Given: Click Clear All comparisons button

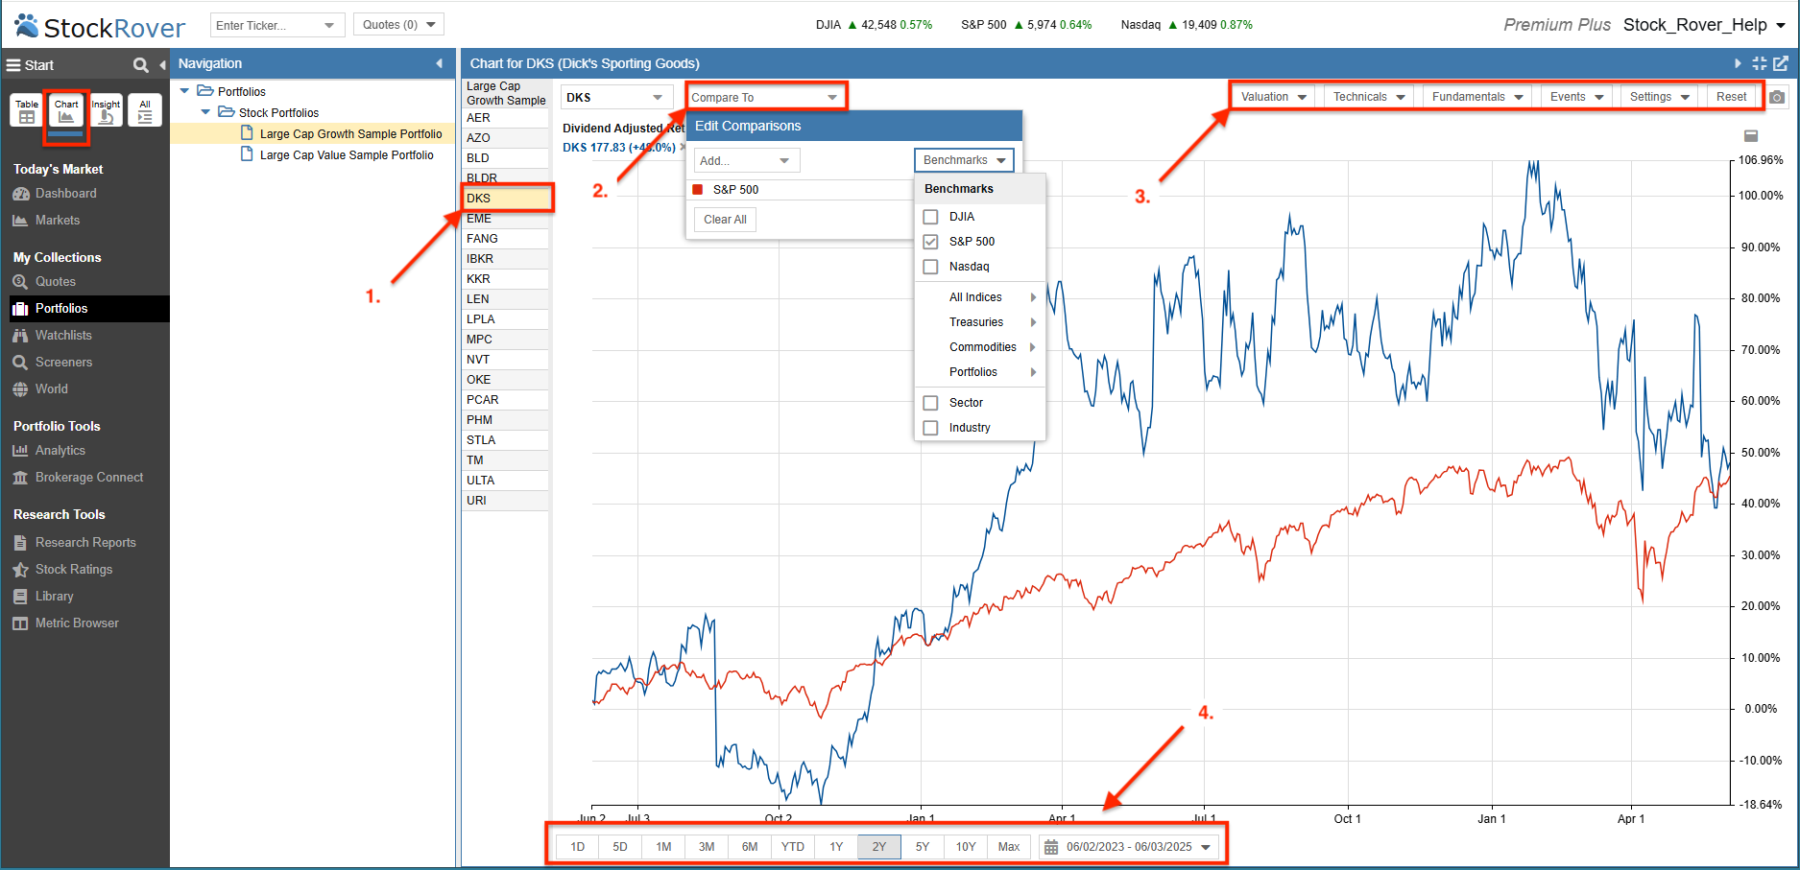Looking at the screenshot, I should 725,220.
